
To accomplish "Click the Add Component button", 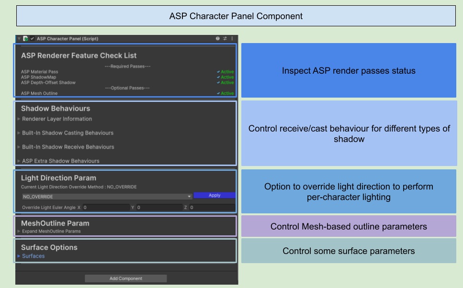I will click(126, 278).
